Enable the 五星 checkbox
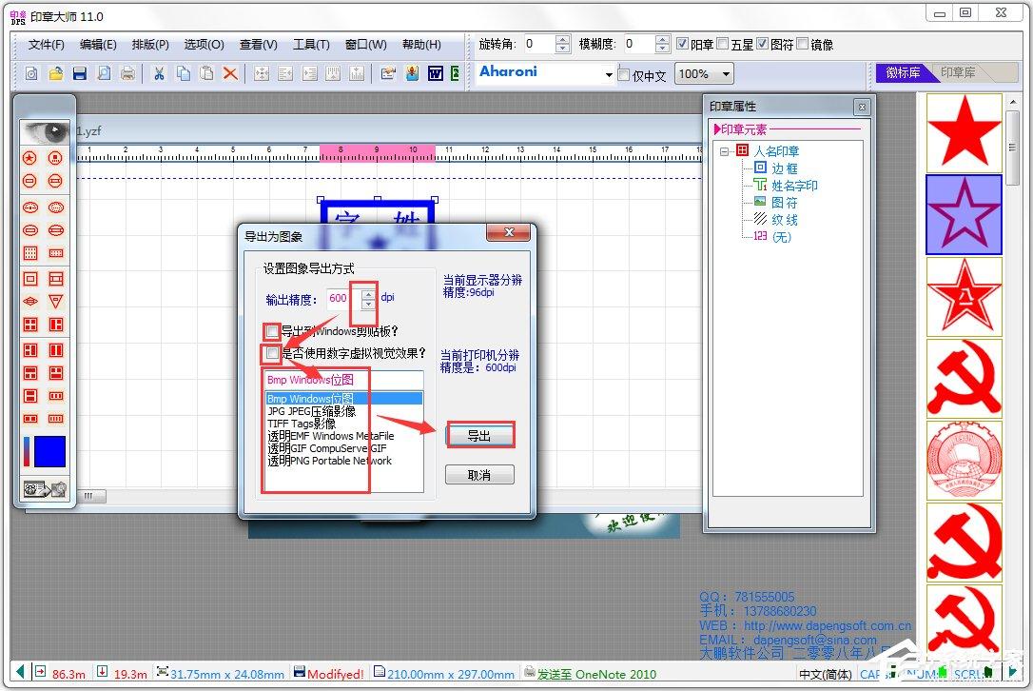 pos(723,44)
